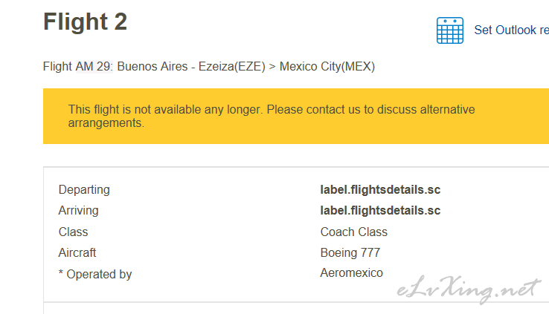Click the Buenos Aires - Ezeiza(EZE) origin text
Viewport: 549px width, 314px height.
click(191, 66)
